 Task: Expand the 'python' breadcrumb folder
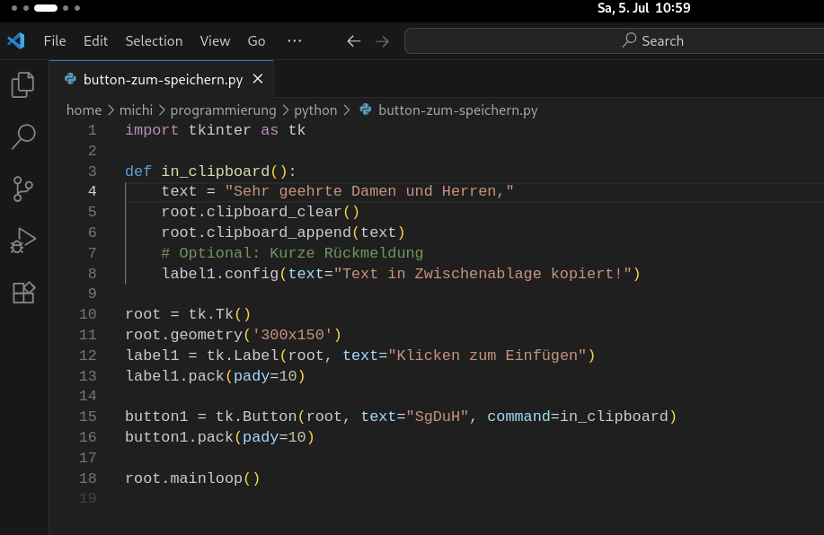[x=315, y=110]
